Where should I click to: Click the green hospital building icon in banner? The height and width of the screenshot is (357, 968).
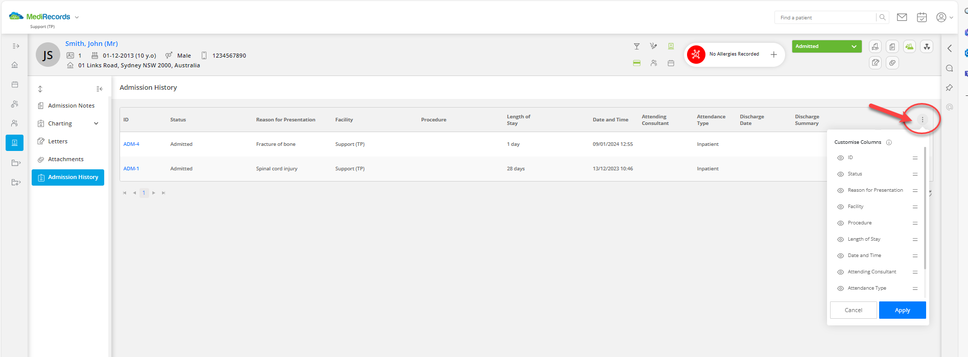(671, 46)
